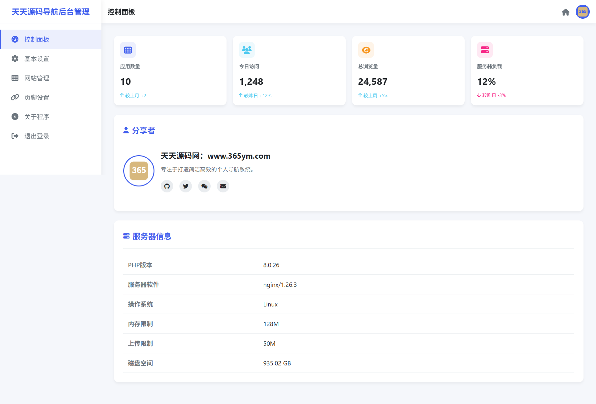Open the GitHub profile icon
Screen dimensions: 596x404
pyautogui.click(x=167, y=186)
